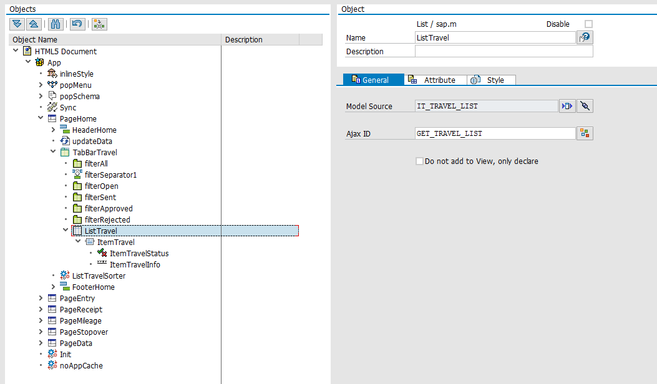Select ItemTravelStatus in the object tree
Image resolution: width=657 pixels, height=384 pixels.
pyautogui.click(x=139, y=254)
